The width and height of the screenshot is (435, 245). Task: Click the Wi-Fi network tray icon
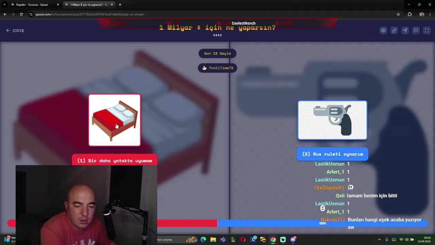pyautogui.click(x=401, y=240)
